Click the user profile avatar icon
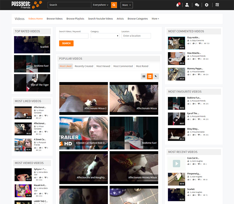The image size is (234, 204). (217, 5)
